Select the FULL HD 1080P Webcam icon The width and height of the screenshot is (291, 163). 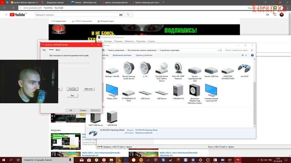click(178, 68)
